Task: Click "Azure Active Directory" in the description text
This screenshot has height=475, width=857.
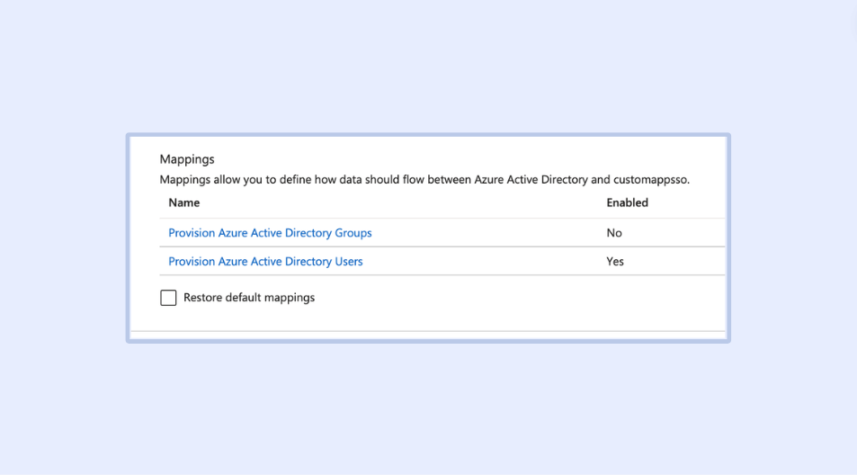Action: [x=529, y=180]
